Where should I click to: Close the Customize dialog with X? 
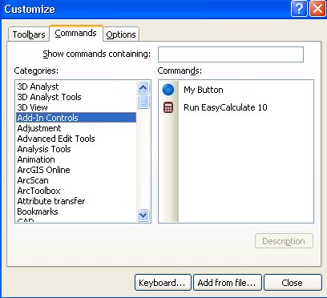[317, 9]
